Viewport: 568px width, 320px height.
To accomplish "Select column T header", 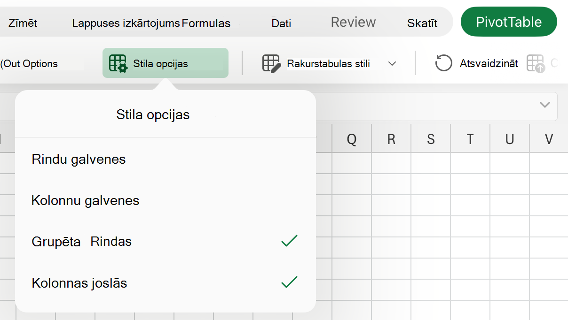I will (470, 139).
